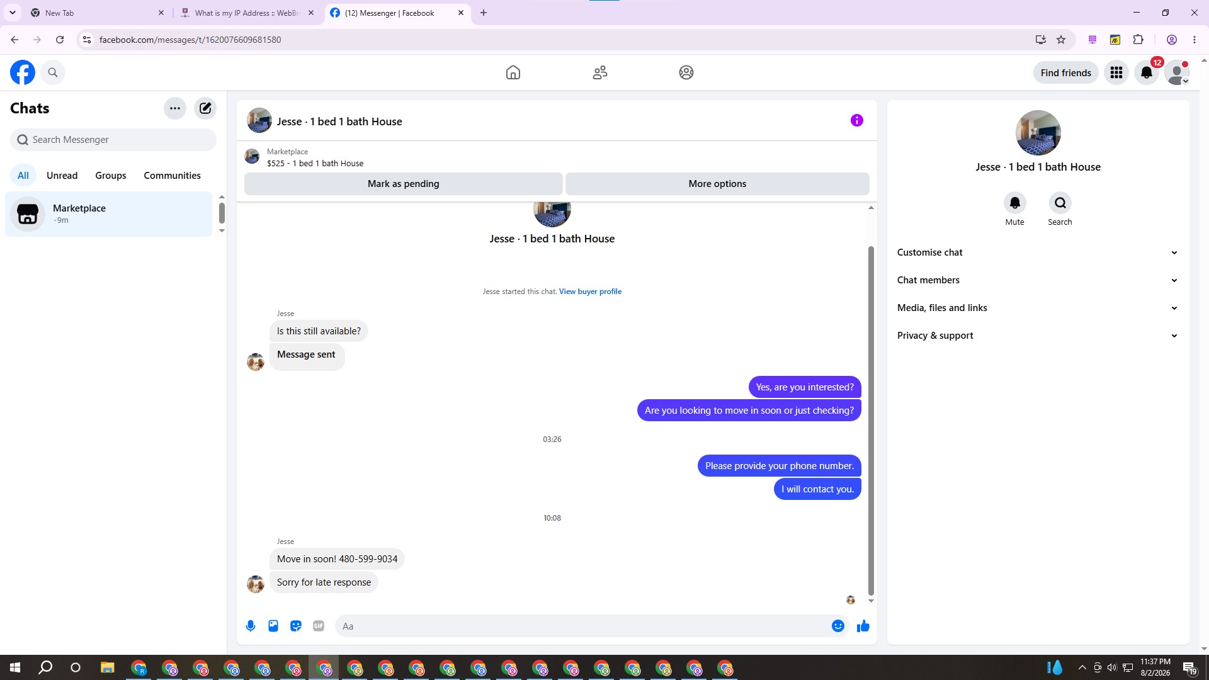
Task: Go to the Home feed icon
Action: coord(513,72)
